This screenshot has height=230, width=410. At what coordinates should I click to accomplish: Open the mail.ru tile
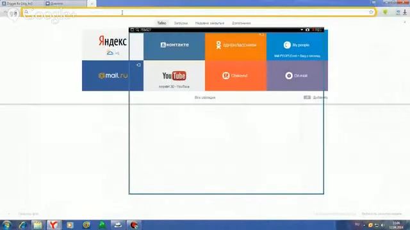113,75
